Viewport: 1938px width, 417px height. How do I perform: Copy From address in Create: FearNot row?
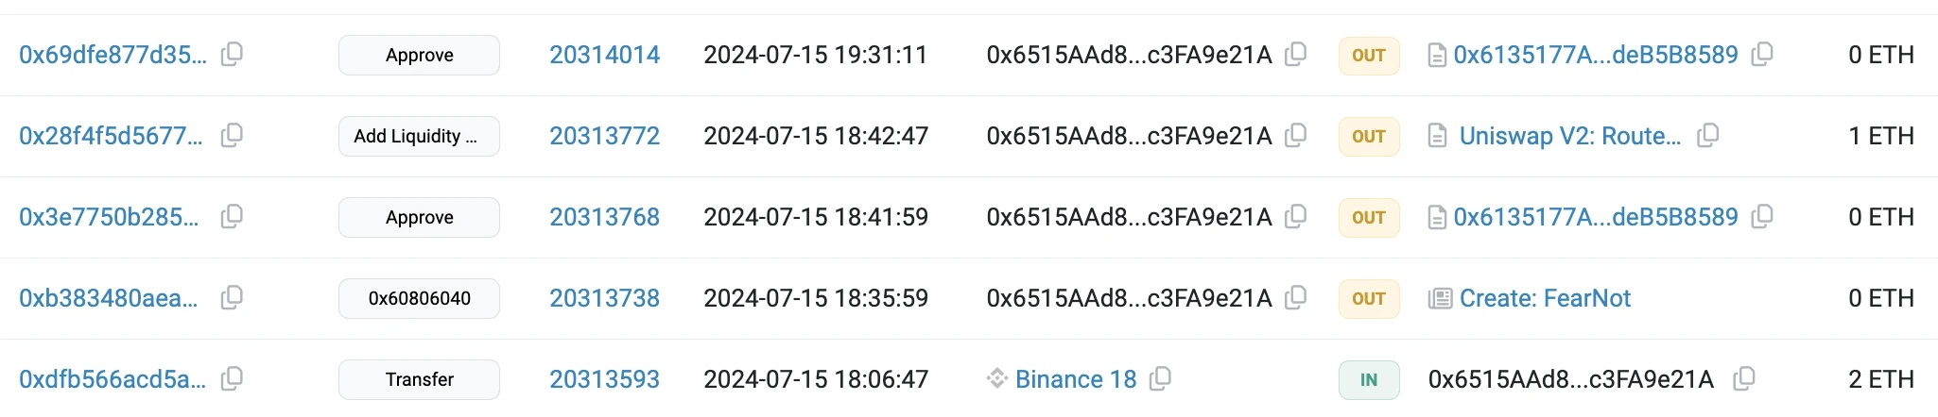point(1296,298)
